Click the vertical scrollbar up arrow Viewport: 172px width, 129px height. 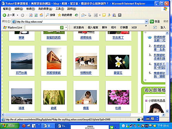167,33
